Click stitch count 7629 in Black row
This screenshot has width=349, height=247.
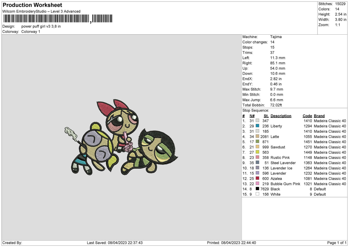pyautogui.click(x=264, y=189)
